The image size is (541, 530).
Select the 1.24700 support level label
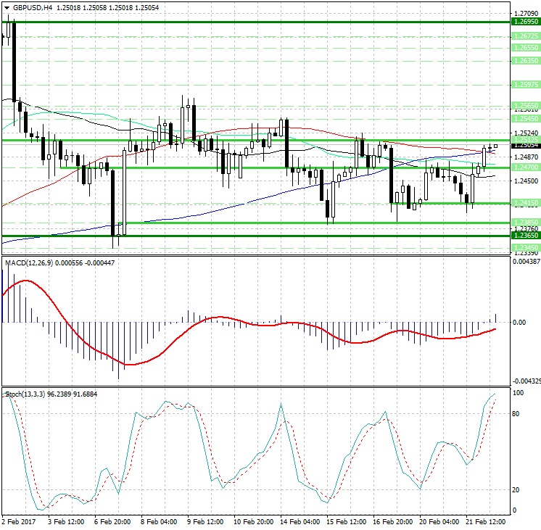526,167
